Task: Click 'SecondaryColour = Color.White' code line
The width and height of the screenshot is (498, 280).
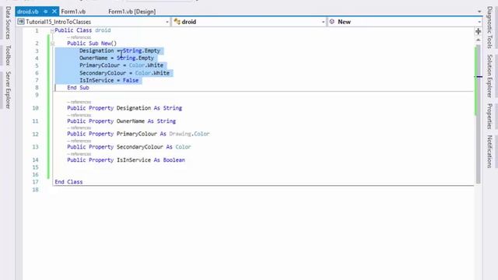Action: 124,73
